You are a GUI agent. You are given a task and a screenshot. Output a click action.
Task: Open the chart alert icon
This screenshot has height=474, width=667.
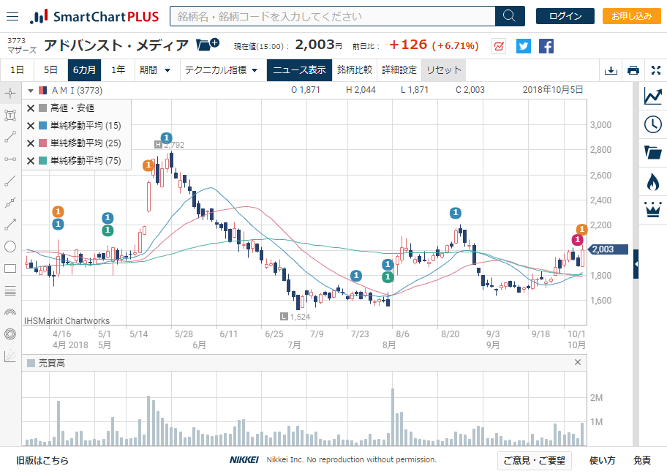(499, 46)
